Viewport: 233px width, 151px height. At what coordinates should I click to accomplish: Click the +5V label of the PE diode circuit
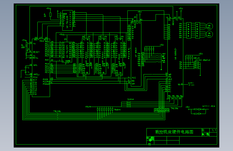[188, 107]
